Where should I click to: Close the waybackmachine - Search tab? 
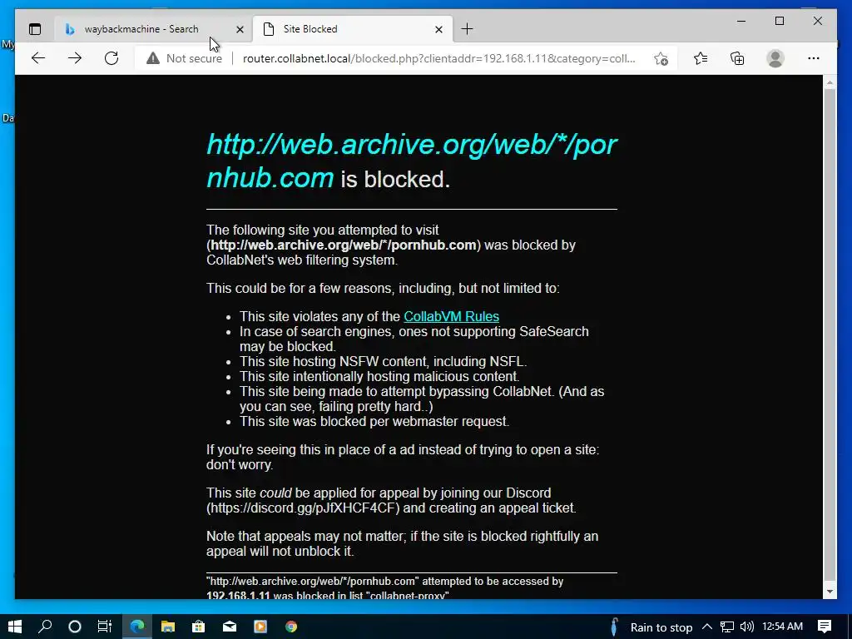(240, 29)
